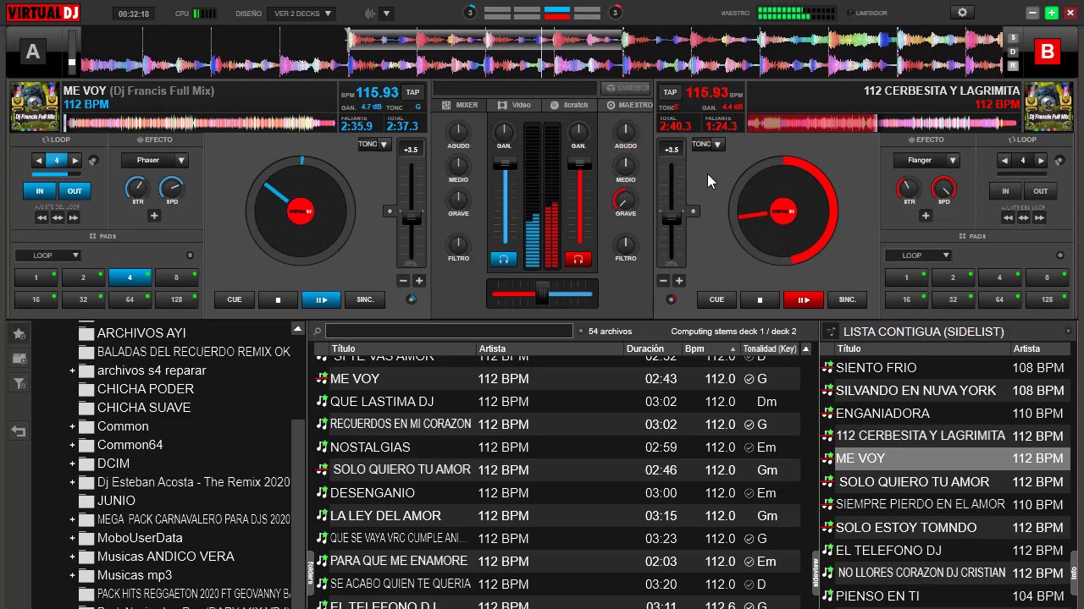Open the TONO key dropdown on deck A

pyautogui.click(x=373, y=145)
